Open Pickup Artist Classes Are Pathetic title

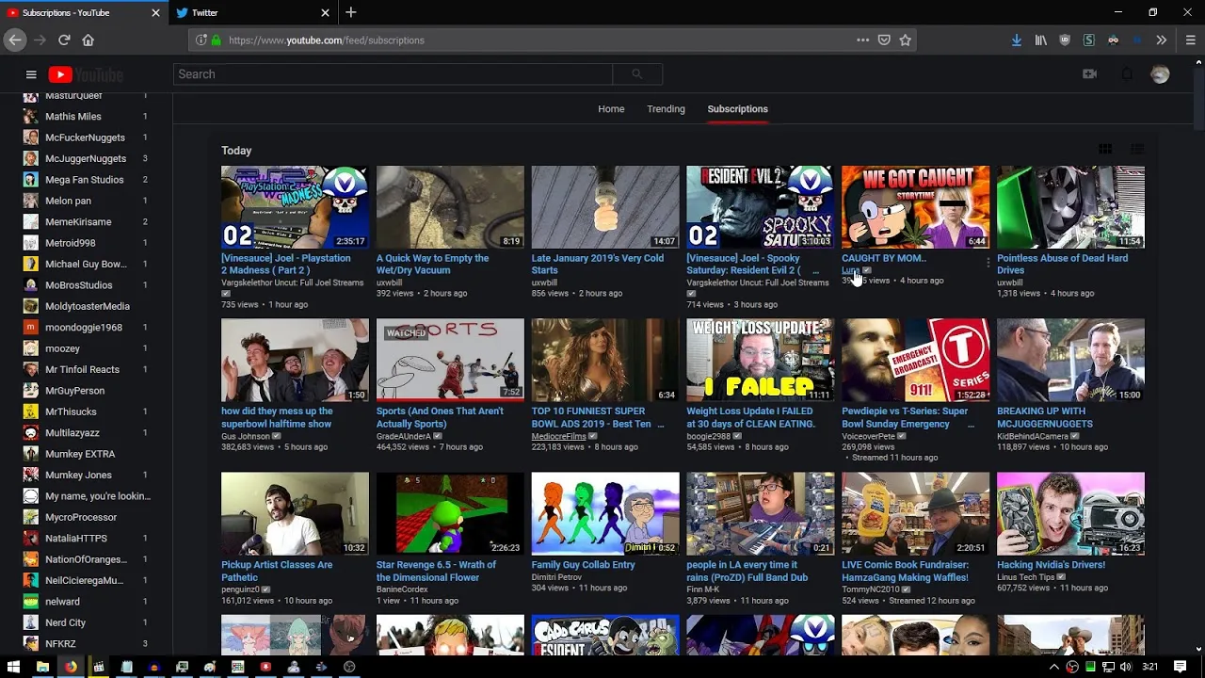coord(277,571)
